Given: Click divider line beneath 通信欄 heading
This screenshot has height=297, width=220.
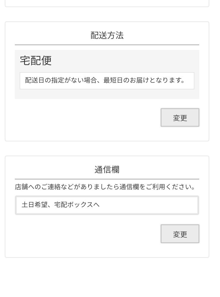Looking at the screenshot, I should [107, 179].
